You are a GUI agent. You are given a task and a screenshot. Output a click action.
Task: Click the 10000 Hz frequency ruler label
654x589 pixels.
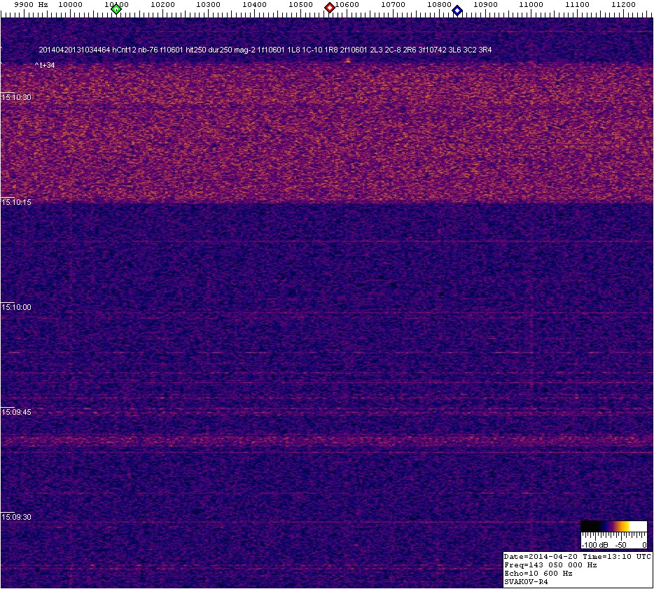pos(70,5)
